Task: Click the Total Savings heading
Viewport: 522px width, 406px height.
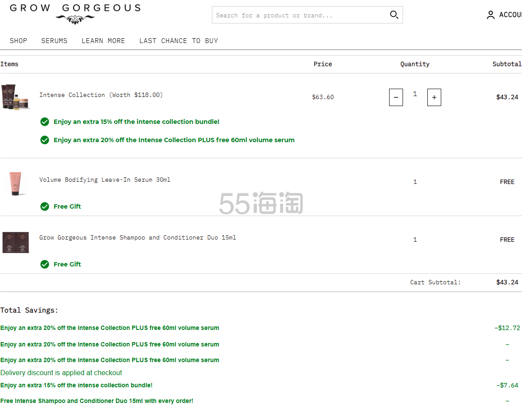Action: pos(29,310)
